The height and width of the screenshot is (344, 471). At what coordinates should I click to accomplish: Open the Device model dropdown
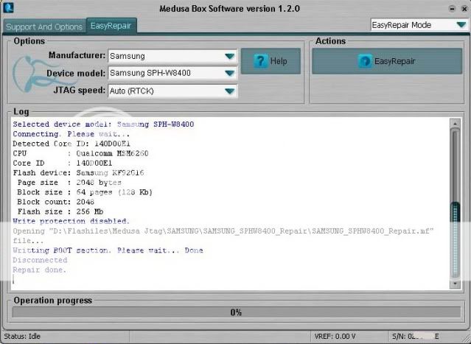tap(172, 73)
